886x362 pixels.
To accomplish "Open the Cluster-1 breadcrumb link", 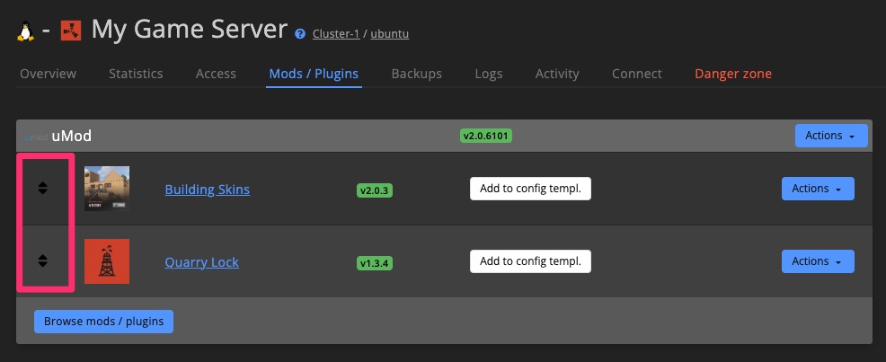I will coord(336,34).
